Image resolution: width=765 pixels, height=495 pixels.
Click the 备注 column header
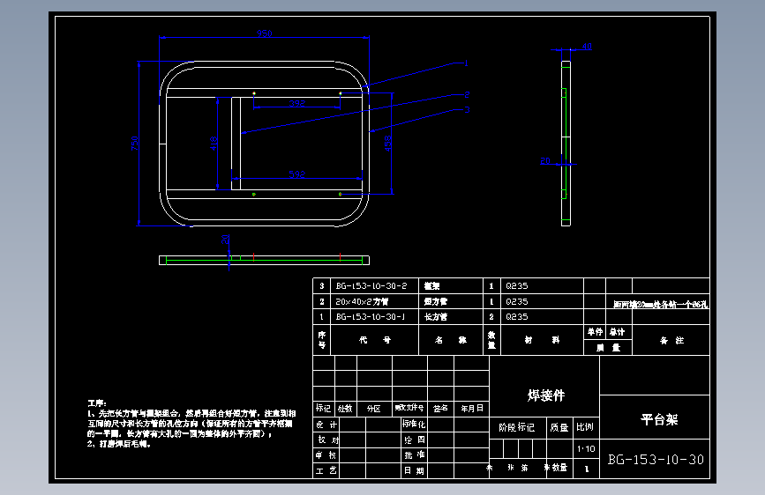(x=671, y=341)
